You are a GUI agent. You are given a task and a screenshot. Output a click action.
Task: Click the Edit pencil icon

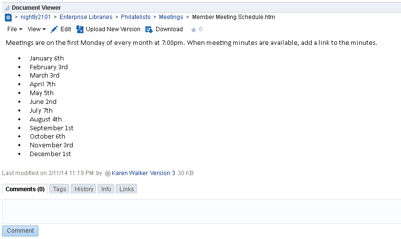click(54, 29)
